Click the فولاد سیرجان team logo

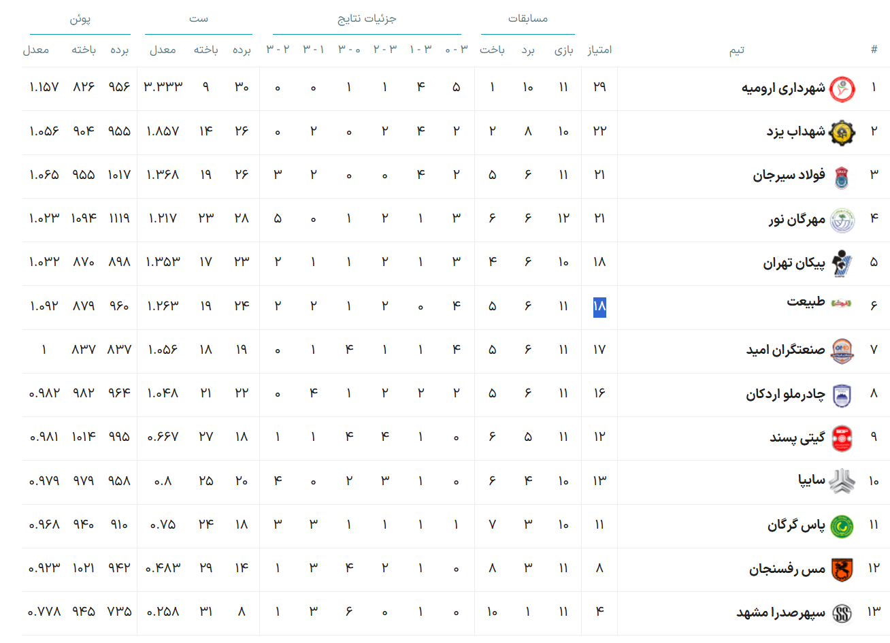pyautogui.click(x=842, y=176)
